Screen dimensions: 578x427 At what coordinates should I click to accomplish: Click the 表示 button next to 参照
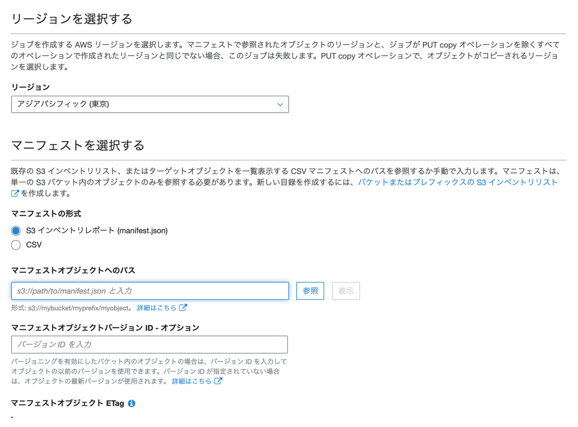[x=346, y=291]
